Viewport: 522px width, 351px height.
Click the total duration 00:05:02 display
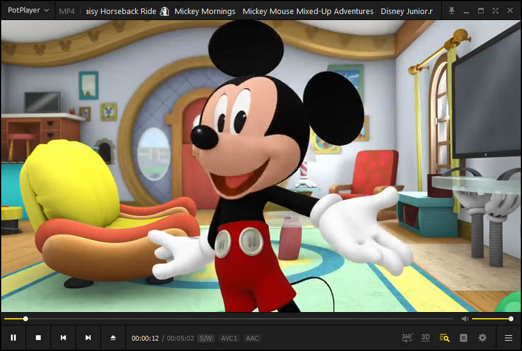click(x=181, y=338)
